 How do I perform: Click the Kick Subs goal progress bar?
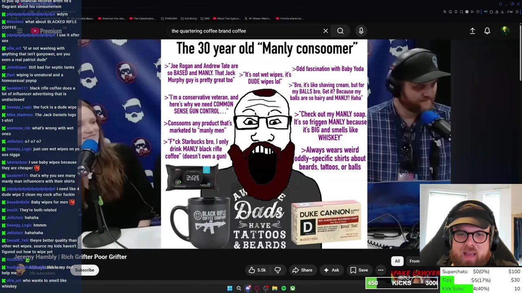pyautogui.click(x=482, y=289)
